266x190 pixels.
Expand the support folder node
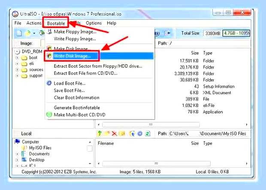(17, 76)
